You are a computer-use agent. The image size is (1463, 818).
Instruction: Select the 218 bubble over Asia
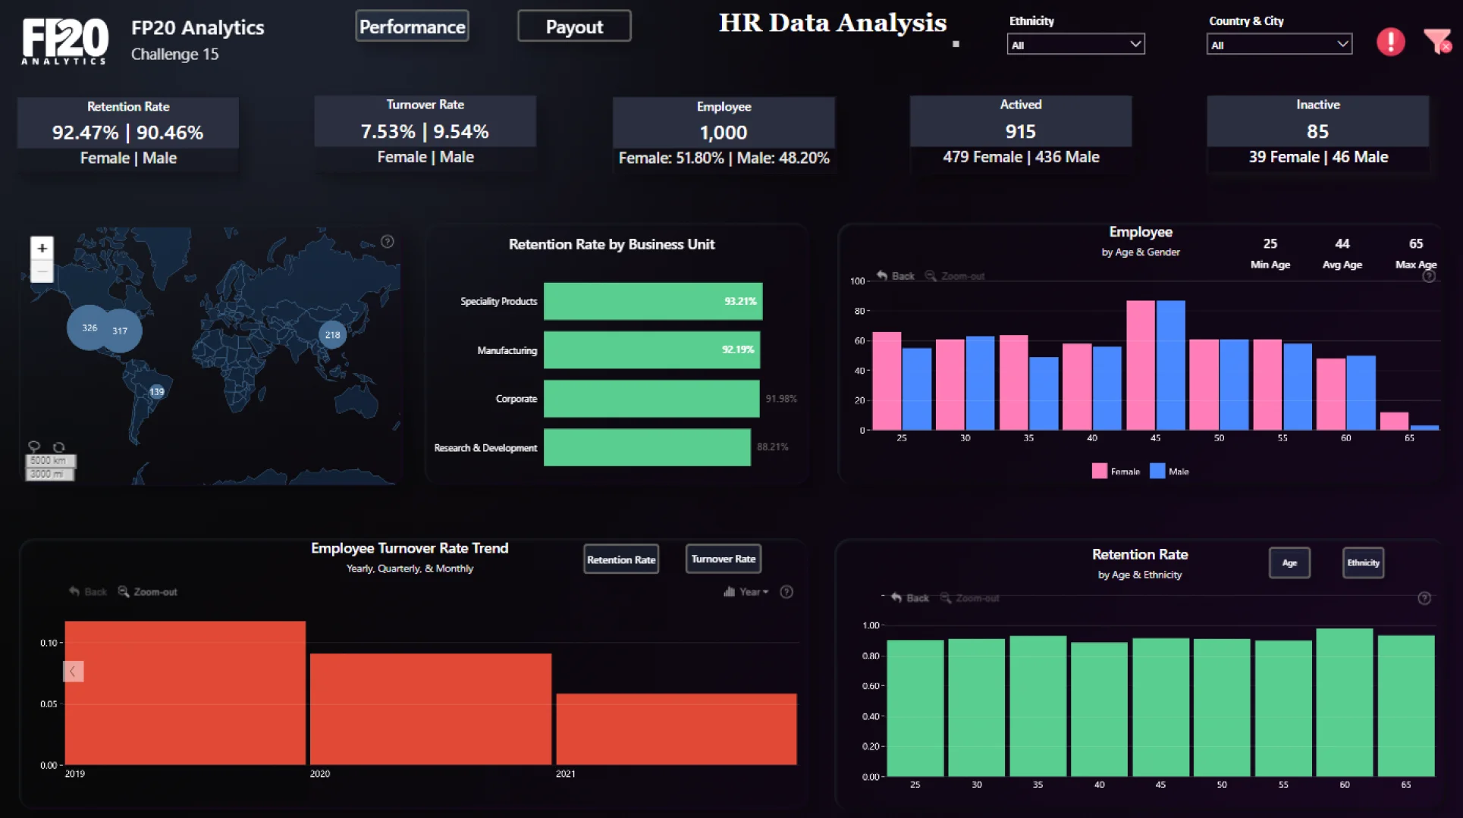332,334
